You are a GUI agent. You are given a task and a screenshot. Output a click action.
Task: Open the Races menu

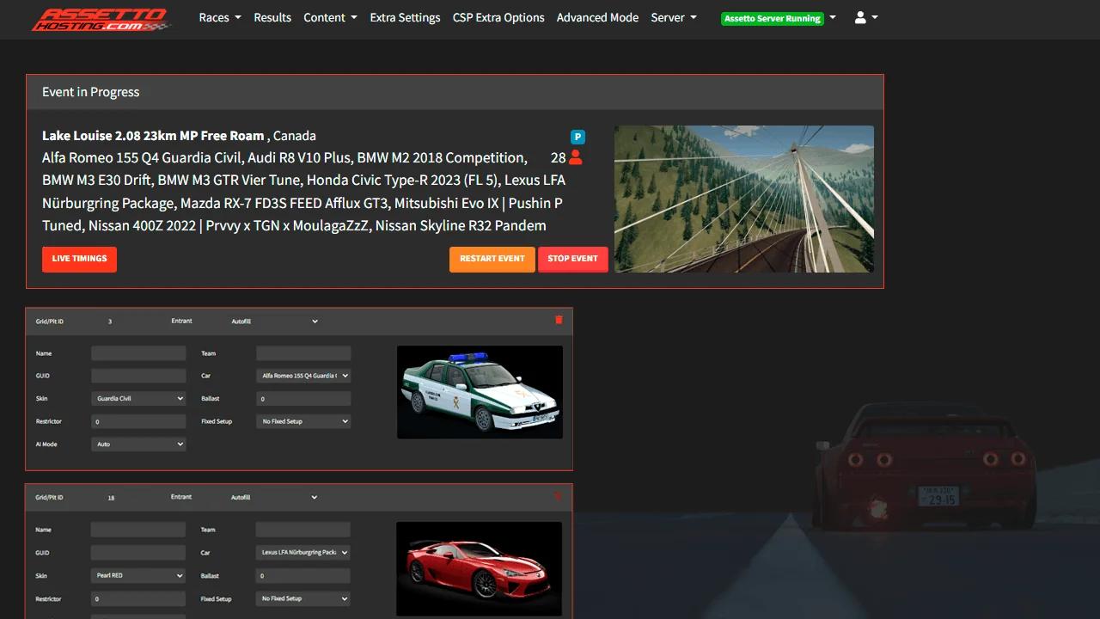pos(220,17)
